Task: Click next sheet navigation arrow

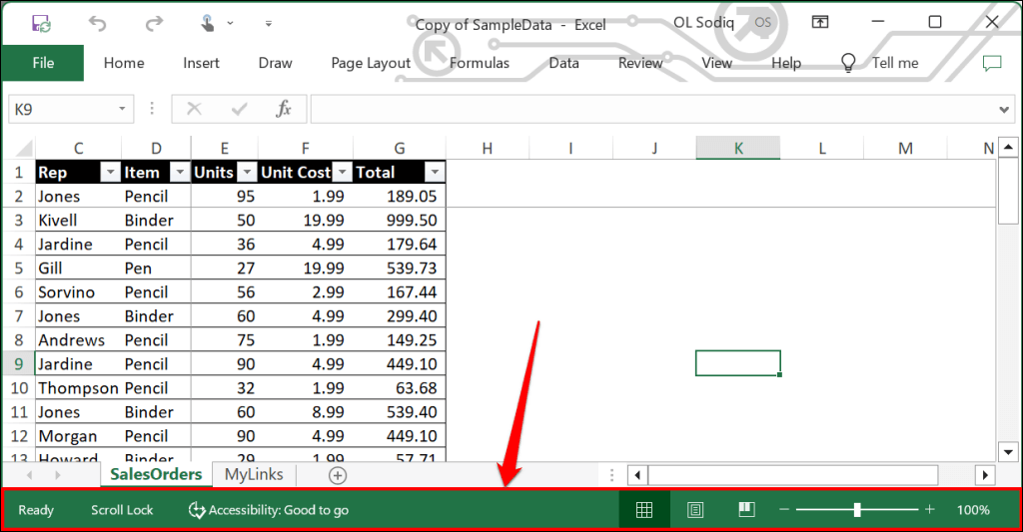Action: (x=57, y=475)
